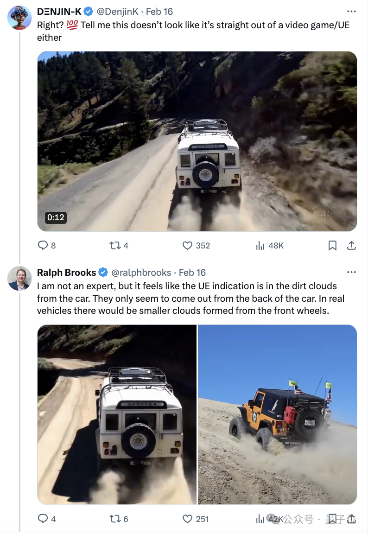368x534 pixels.
Task: Open more options on DENJIN-K's tweet
Action: click(x=351, y=11)
